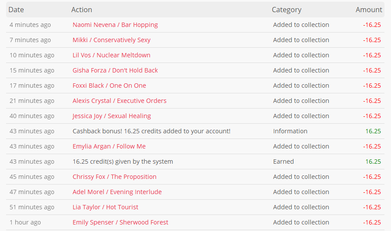Open the Jessica Joy / Sexual Healing link

pos(112,116)
